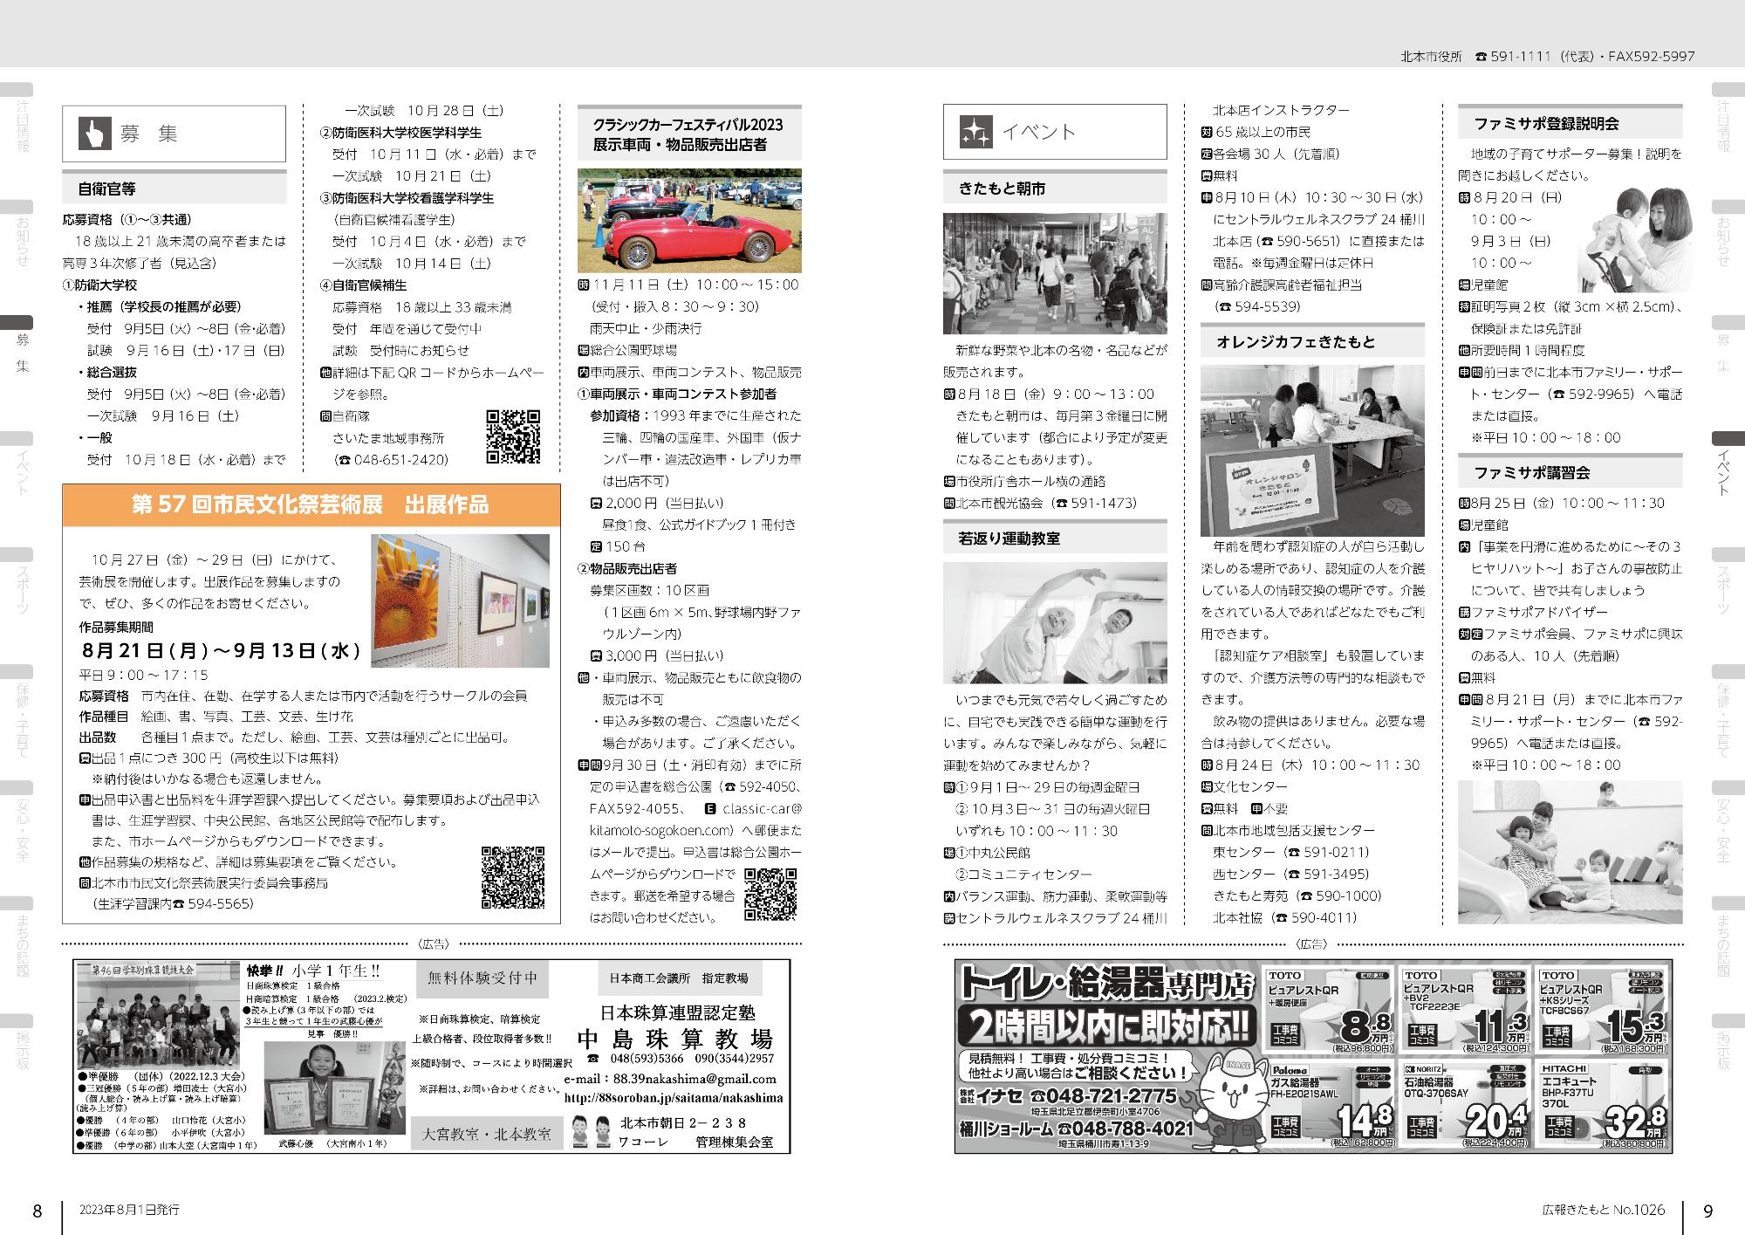The width and height of the screenshot is (1745, 1235).
Task: Open the オレンジカフェ meeting room photo
Action: [x=1312, y=450]
